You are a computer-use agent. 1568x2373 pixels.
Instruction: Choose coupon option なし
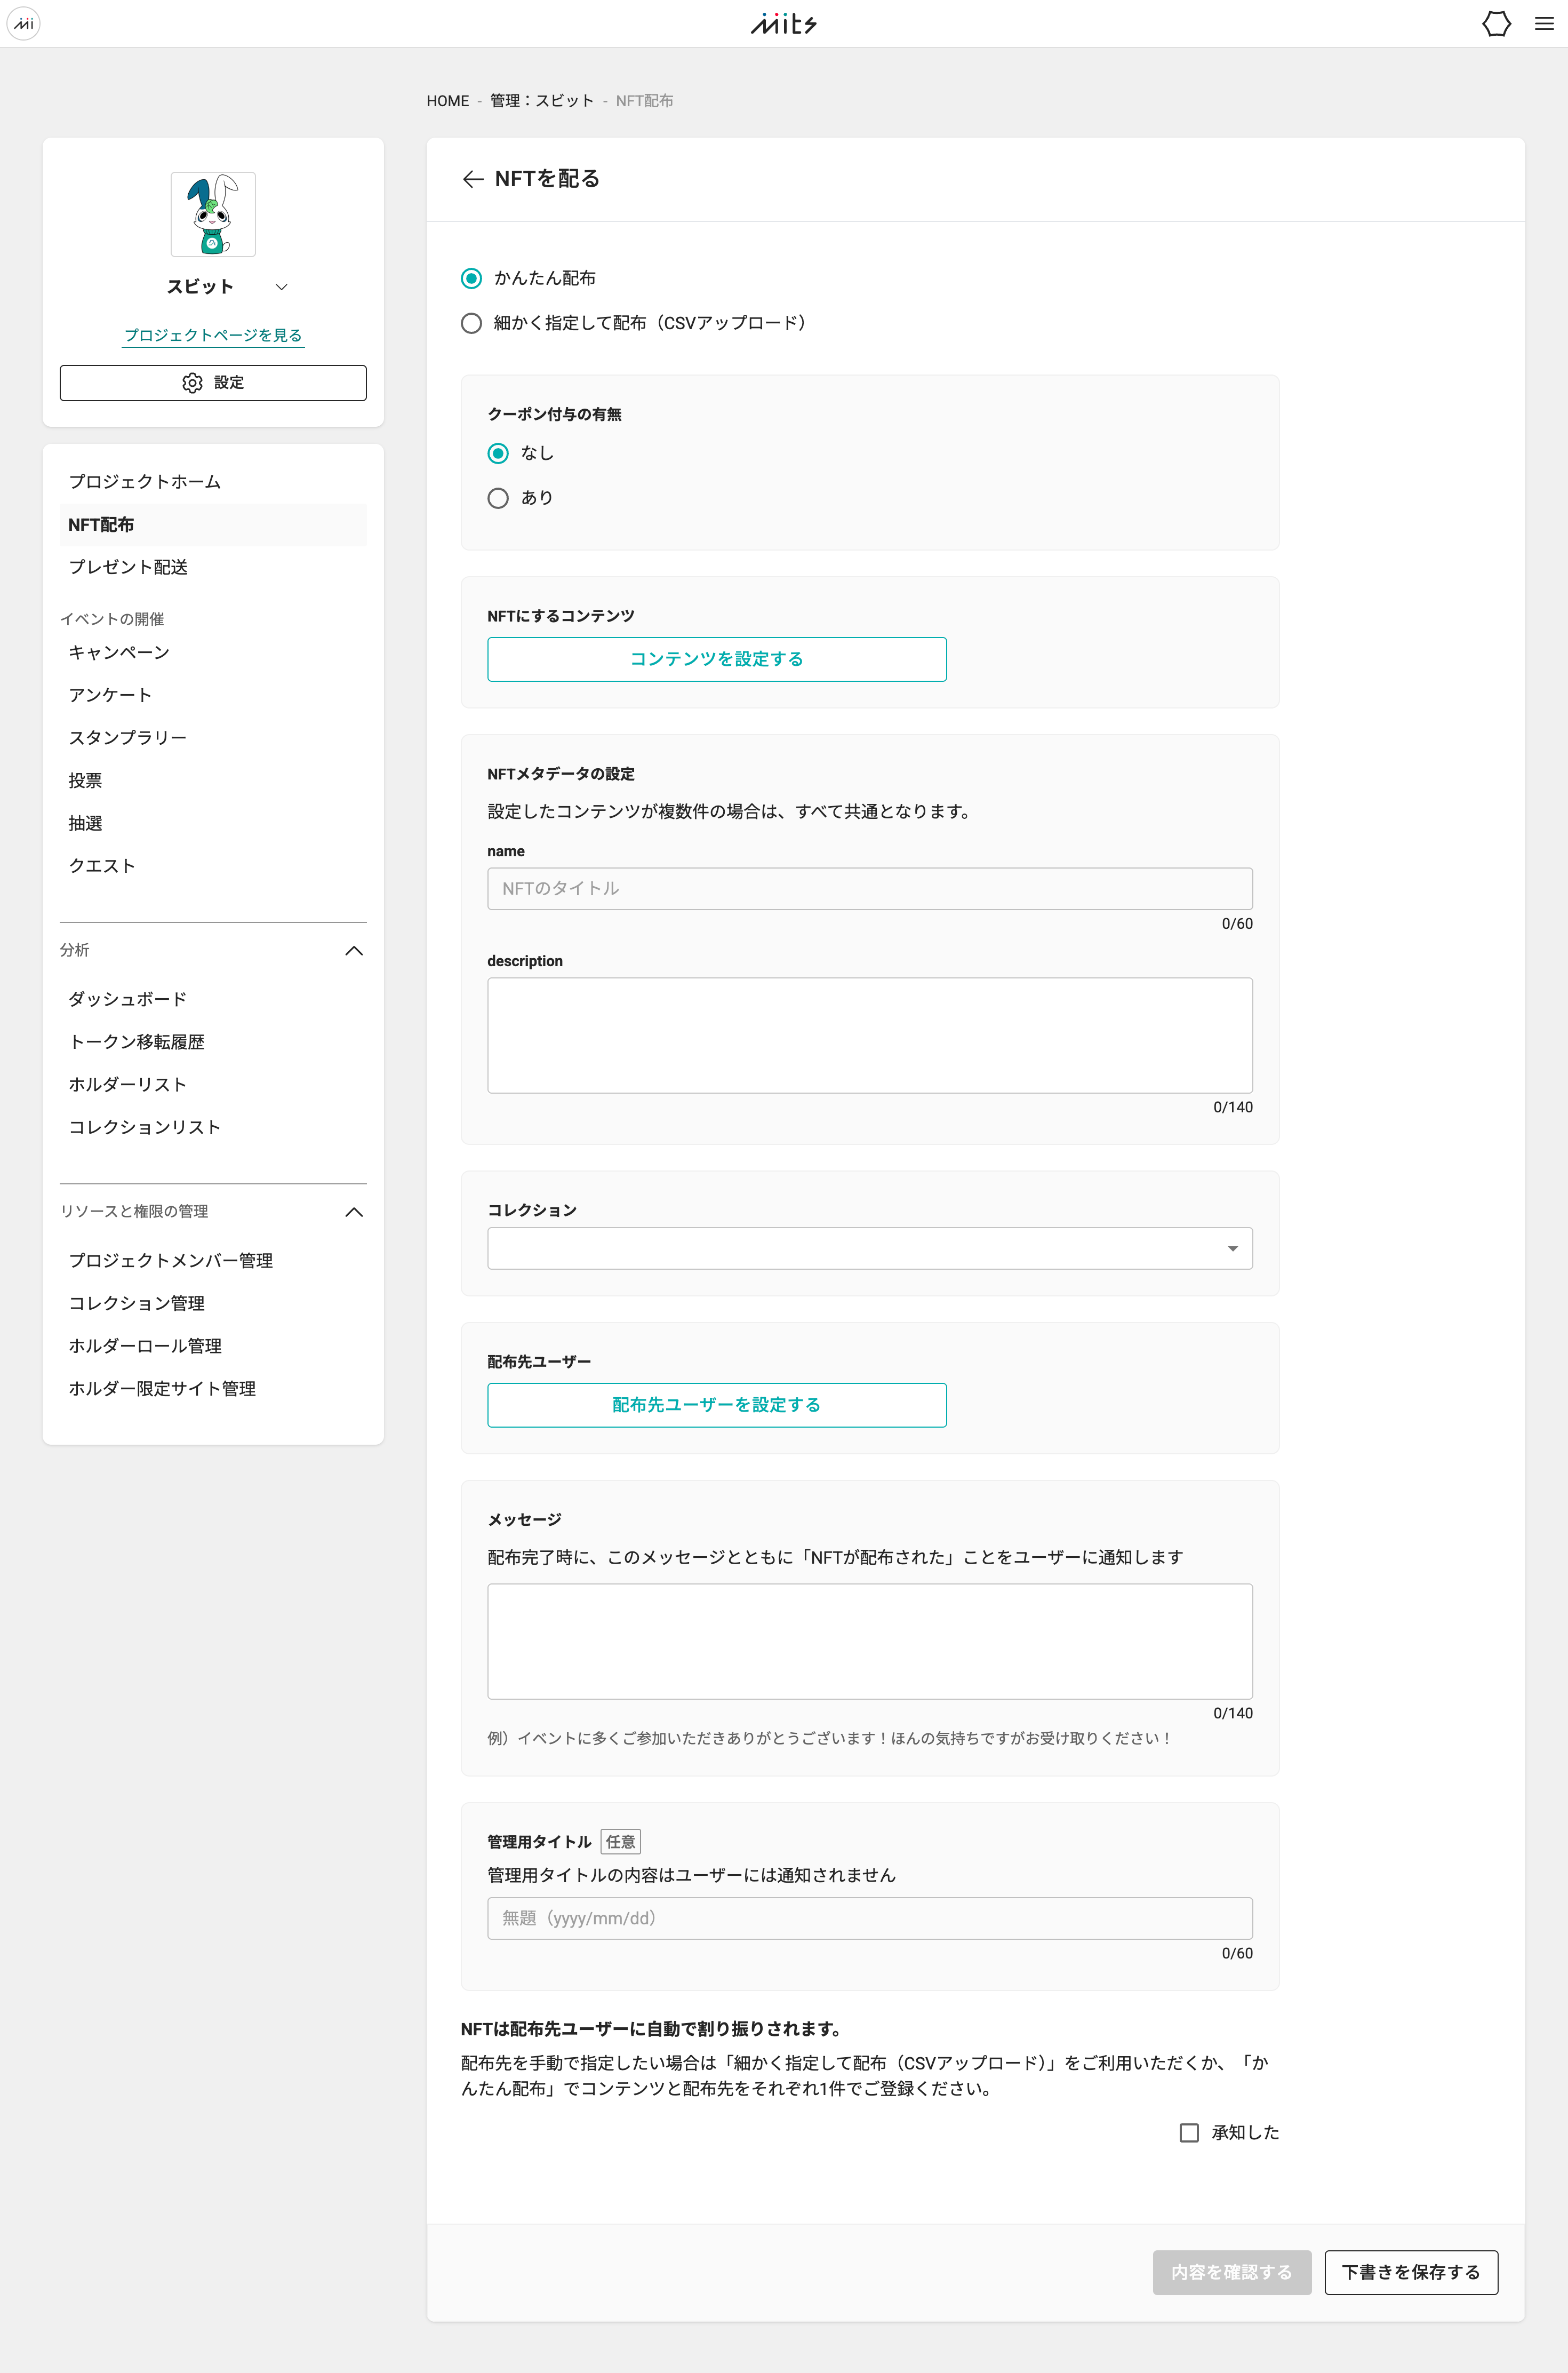coord(498,453)
